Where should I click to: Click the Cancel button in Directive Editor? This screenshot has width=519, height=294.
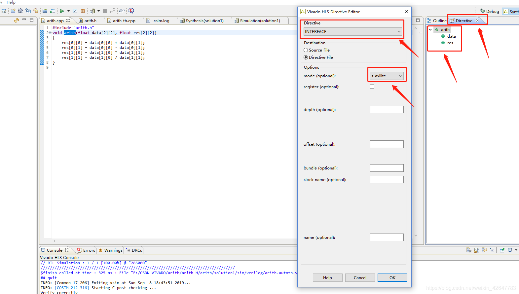coord(360,277)
